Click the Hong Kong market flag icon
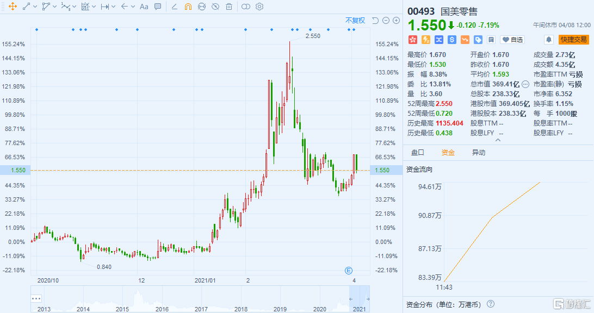Image resolution: width=594 pixels, height=313 pixels. 412,40
